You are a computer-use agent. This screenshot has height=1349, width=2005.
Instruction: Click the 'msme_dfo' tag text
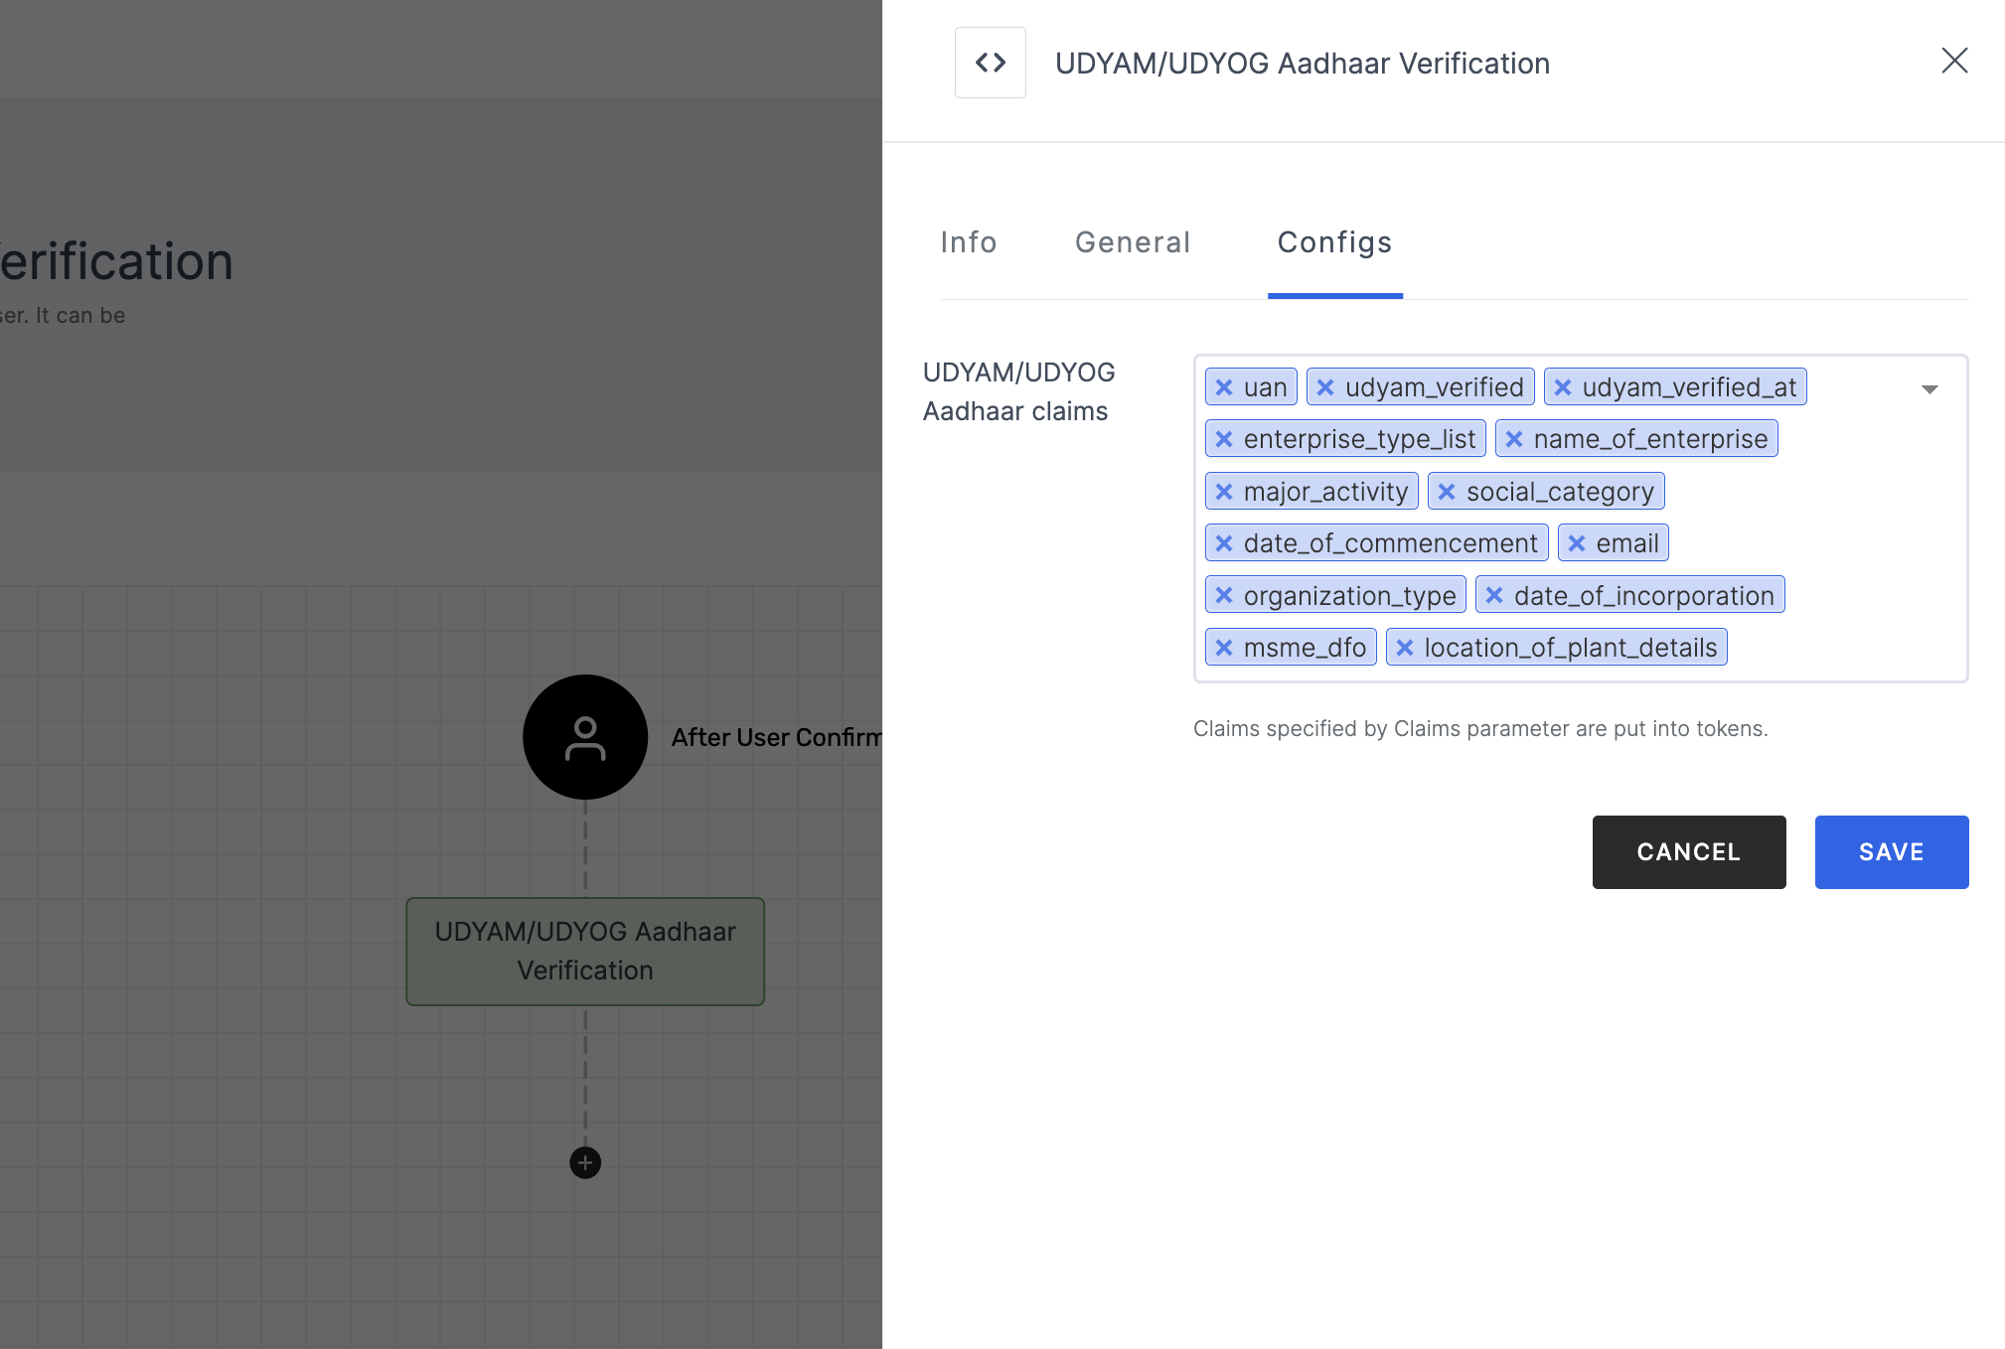(1305, 648)
